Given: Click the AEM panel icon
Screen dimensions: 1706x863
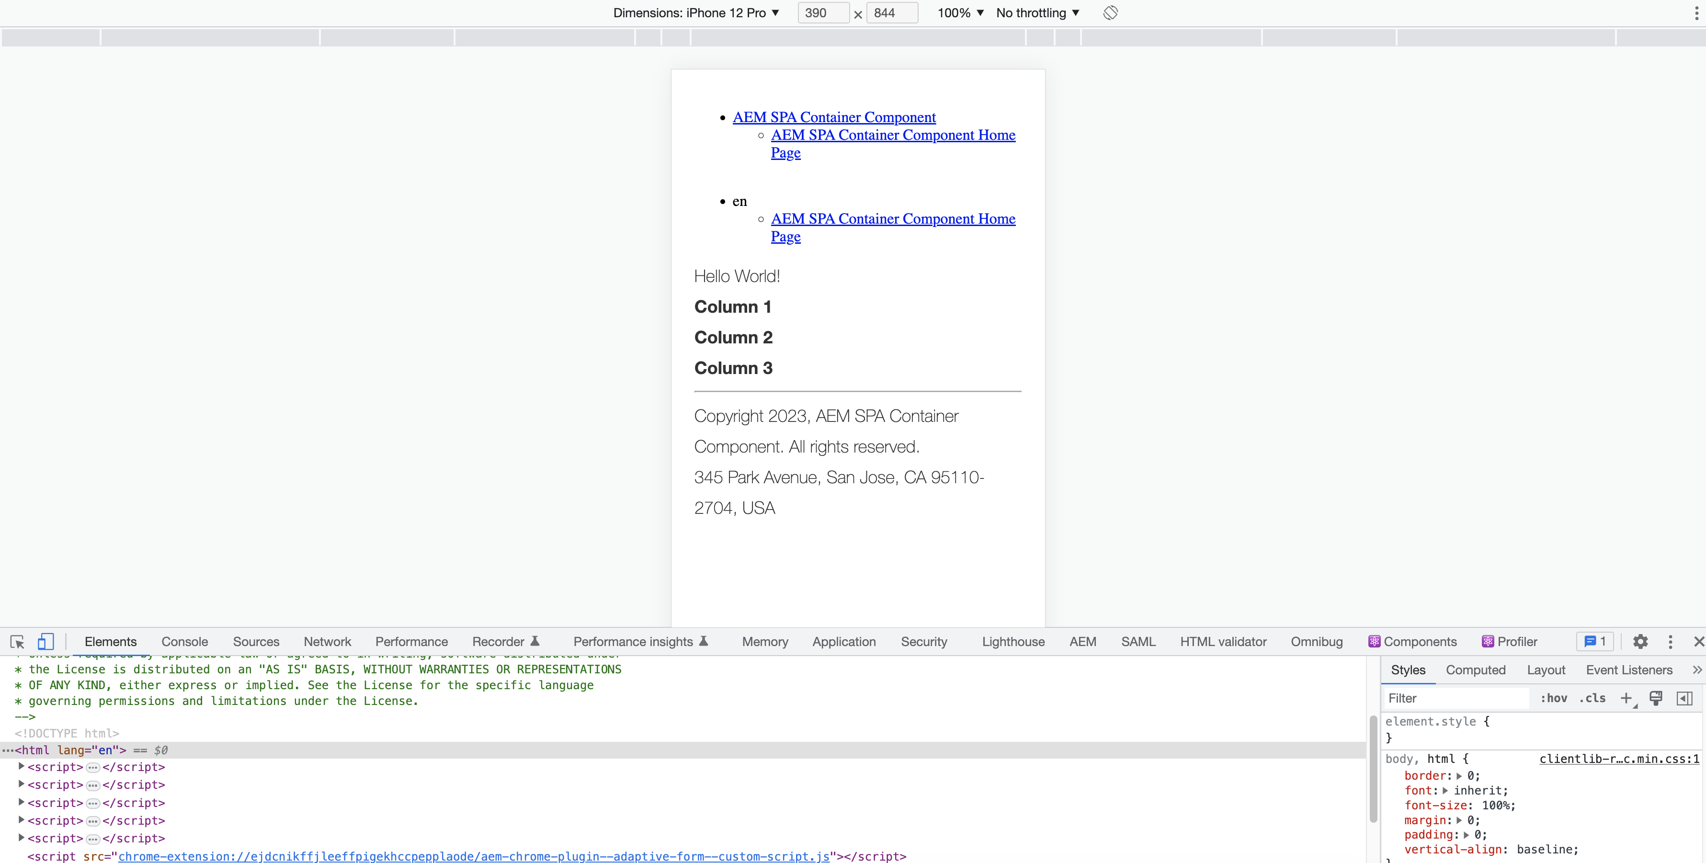Looking at the screenshot, I should pos(1083,641).
